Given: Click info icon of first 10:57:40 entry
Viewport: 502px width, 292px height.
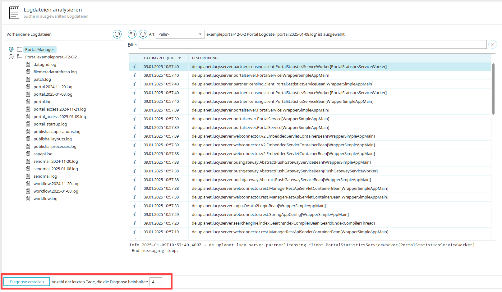Looking at the screenshot, I should 135,66.
